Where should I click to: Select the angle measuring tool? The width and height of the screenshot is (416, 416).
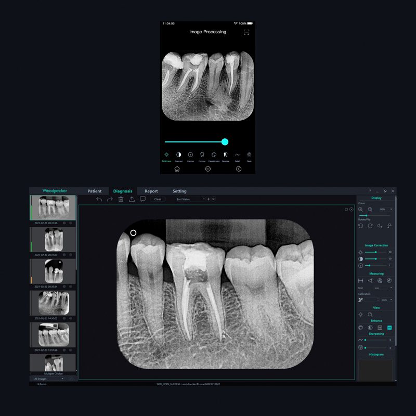pos(370,280)
